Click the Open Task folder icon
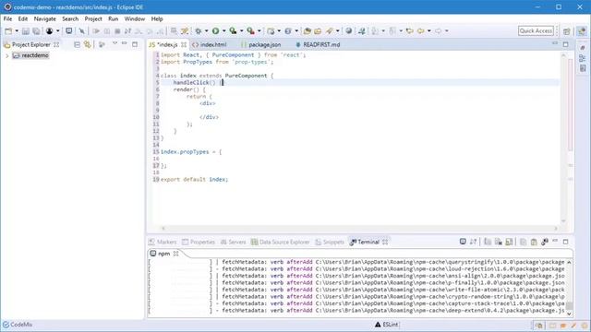 point(318,30)
